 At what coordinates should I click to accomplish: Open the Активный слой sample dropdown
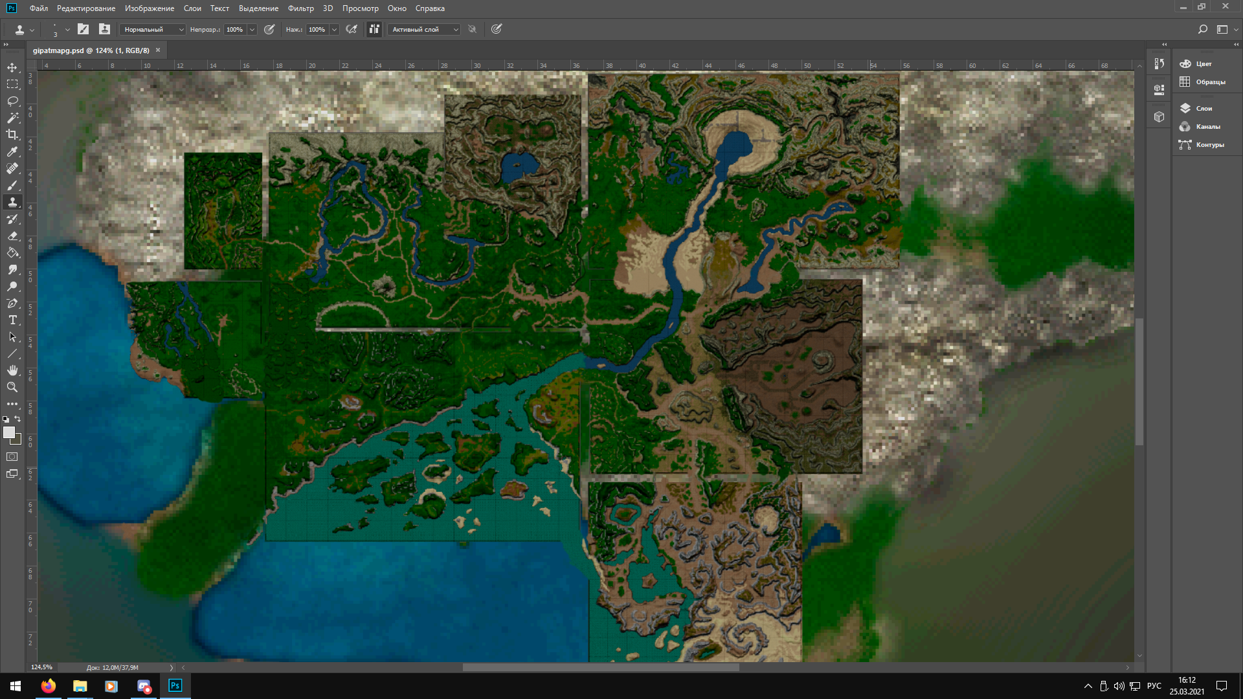(424, 29)
